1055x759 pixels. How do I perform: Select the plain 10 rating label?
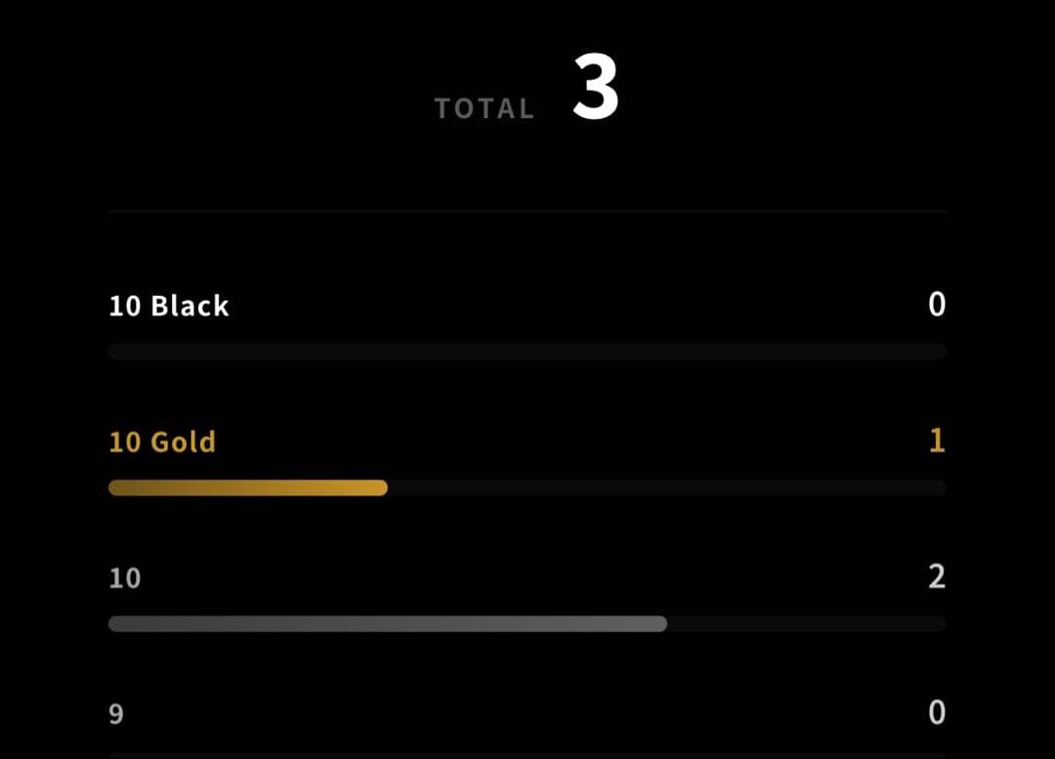click(x=125, y=578)
